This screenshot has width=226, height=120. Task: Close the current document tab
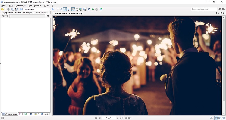[x=224, y=13]
